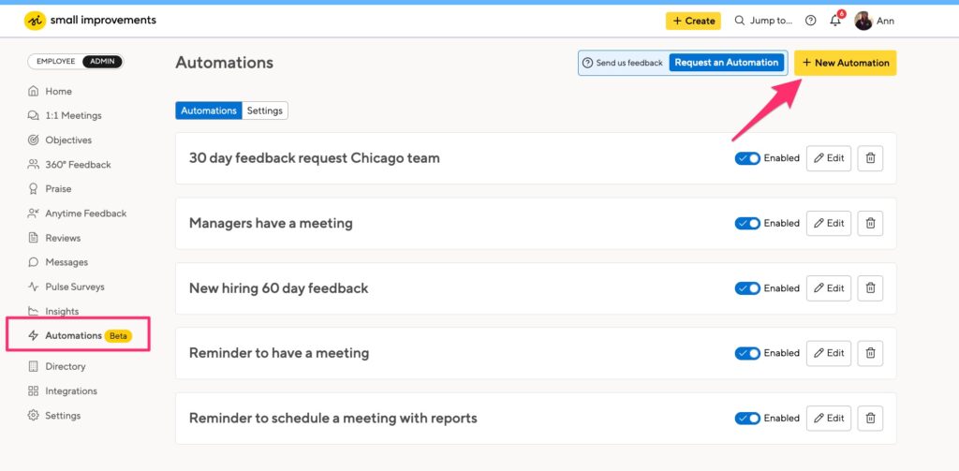959x471 pixels.
Task: Open the help question mark icon
Action: [810, 21]
